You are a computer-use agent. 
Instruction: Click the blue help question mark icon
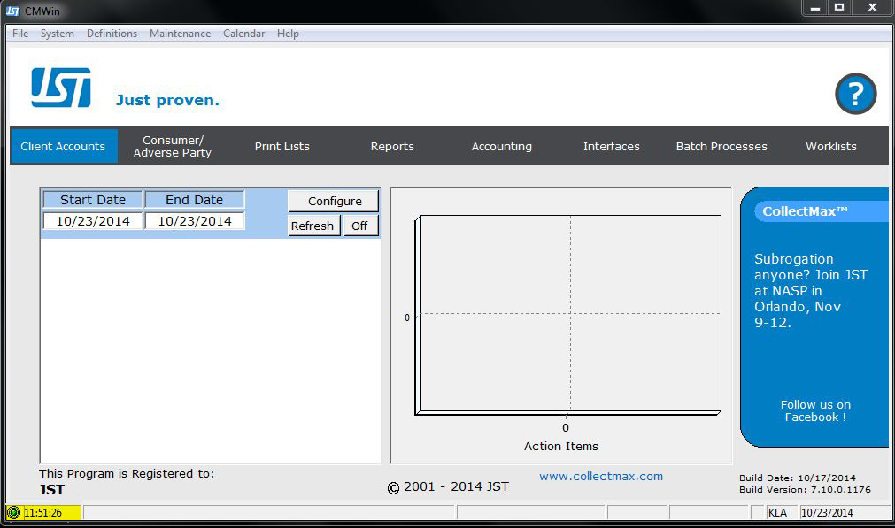(855, 94)
